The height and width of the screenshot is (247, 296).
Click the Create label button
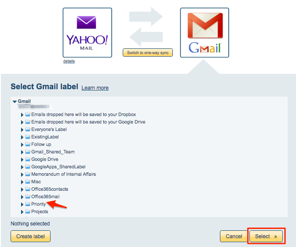coord(31,236)
